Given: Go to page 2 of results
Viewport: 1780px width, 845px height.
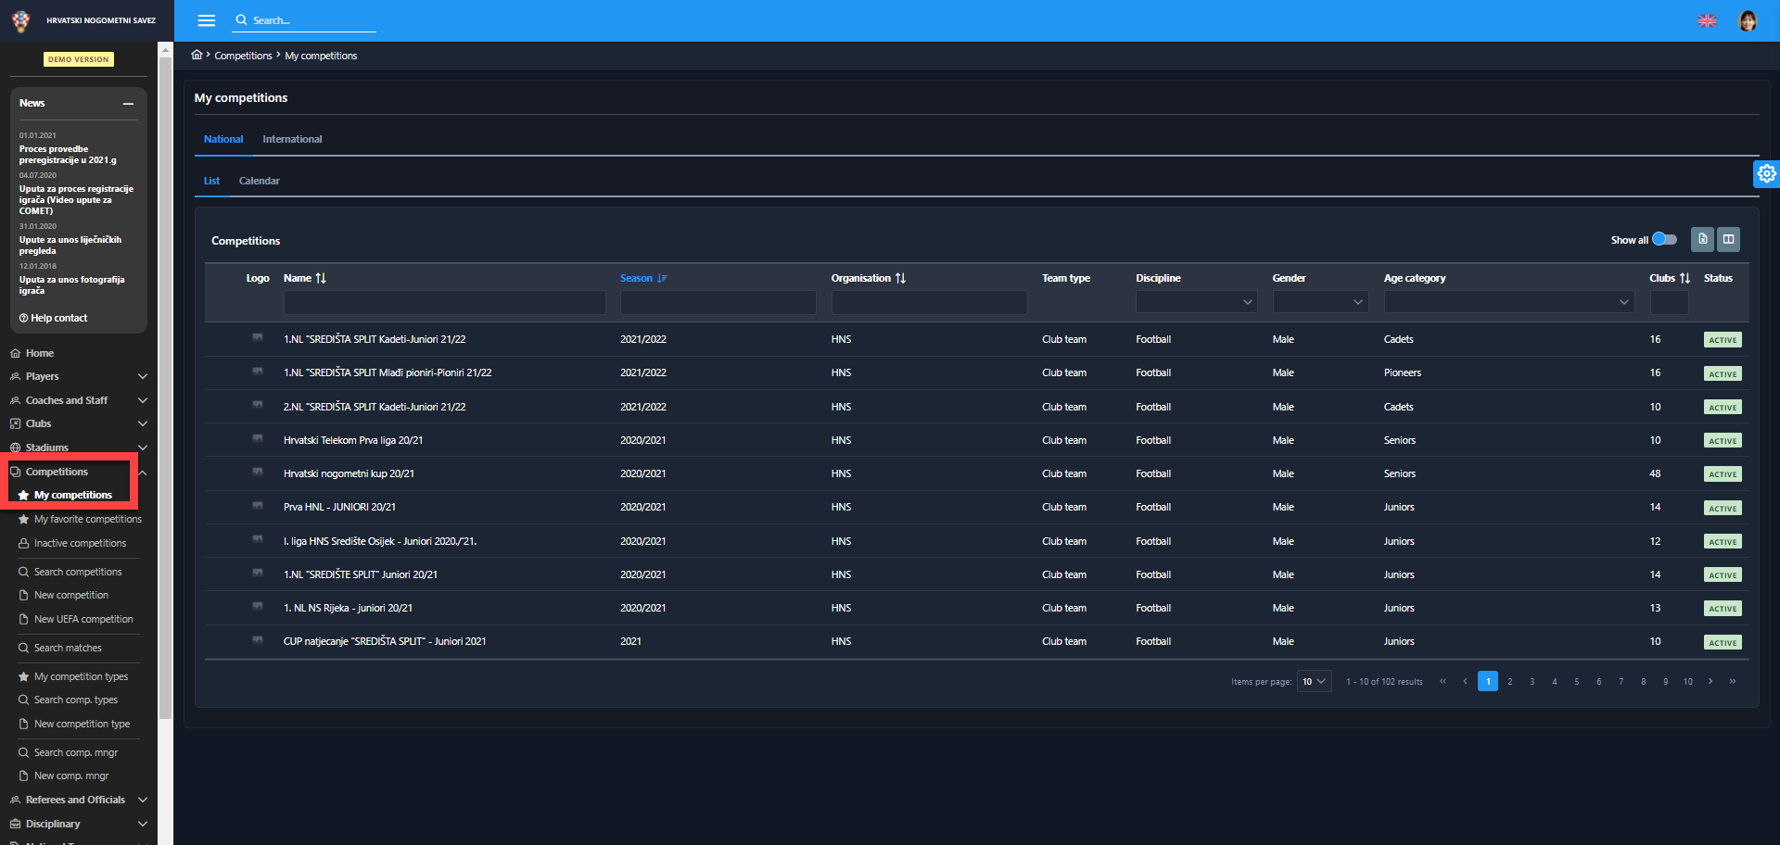Looking at the screenshot, I should (x=1510, y=682).
